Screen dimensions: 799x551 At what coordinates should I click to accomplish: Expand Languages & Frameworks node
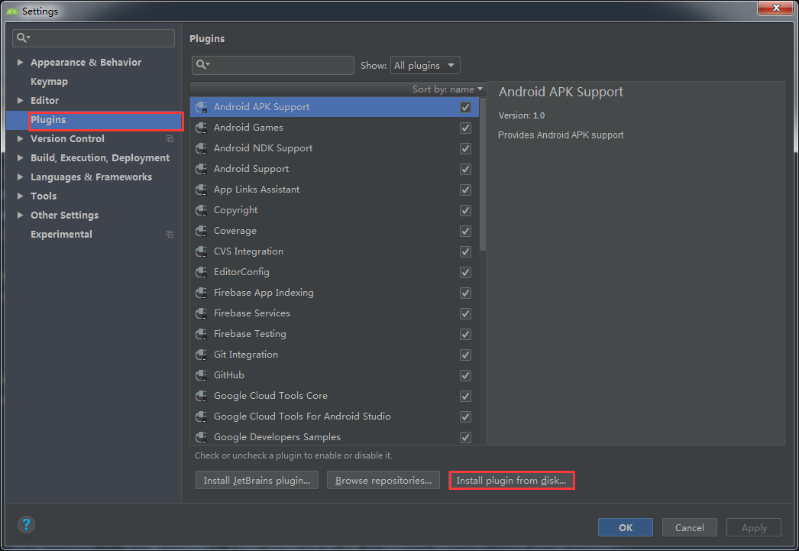coord(20,177)
